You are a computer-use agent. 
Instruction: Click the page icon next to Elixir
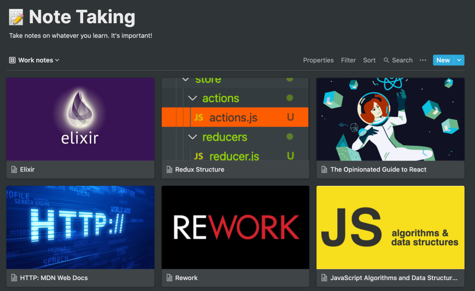pyautogui.click(x=14, y=170)
